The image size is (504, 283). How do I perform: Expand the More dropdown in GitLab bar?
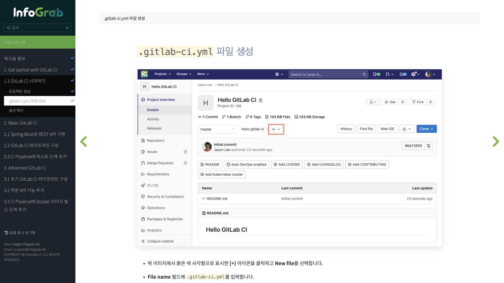pos(203,74)
